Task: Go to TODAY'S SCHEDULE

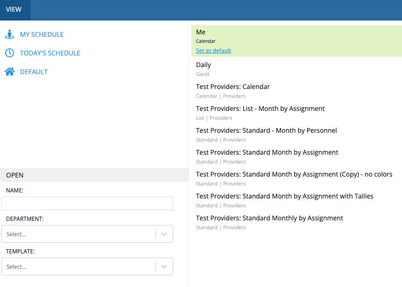Action: coord(50,53)
